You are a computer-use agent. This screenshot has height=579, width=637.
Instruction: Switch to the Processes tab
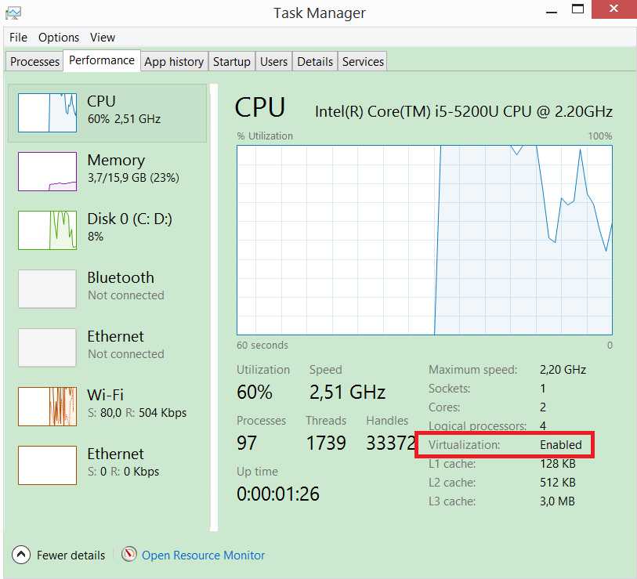35,61
